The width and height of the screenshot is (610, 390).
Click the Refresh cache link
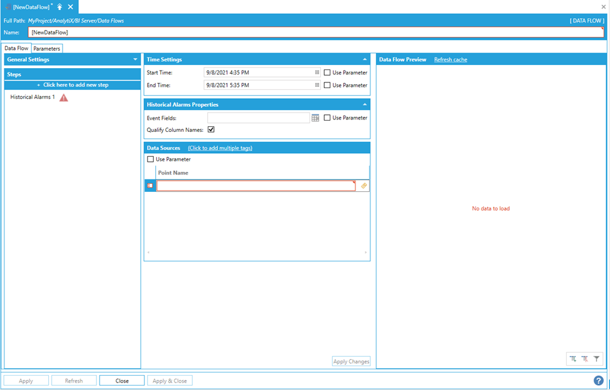coord(450,59)
